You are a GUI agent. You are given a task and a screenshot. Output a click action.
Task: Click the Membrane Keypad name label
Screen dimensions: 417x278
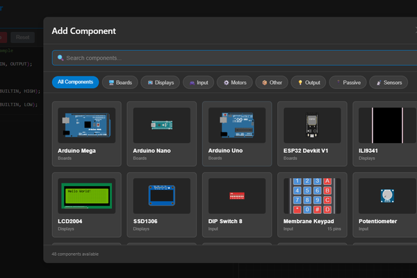click(309, 221)
